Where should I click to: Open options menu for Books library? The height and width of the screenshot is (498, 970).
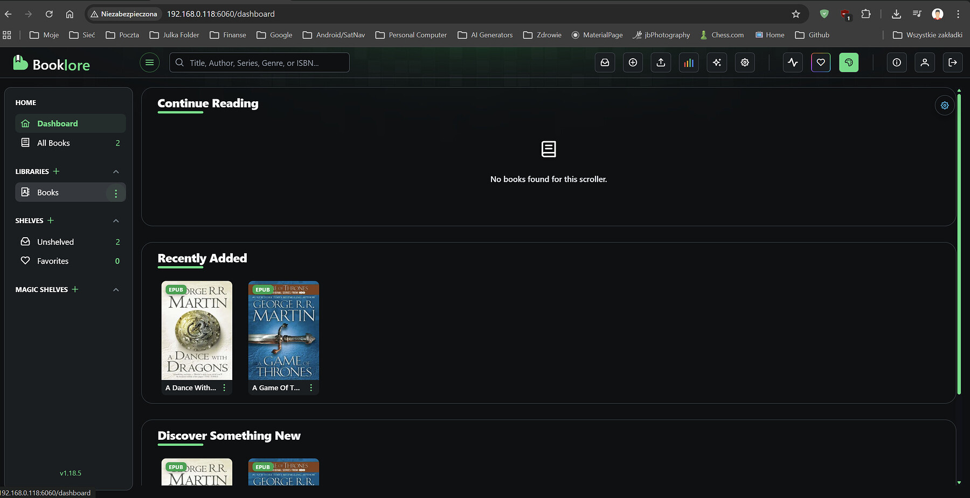(x=116, y=193)
